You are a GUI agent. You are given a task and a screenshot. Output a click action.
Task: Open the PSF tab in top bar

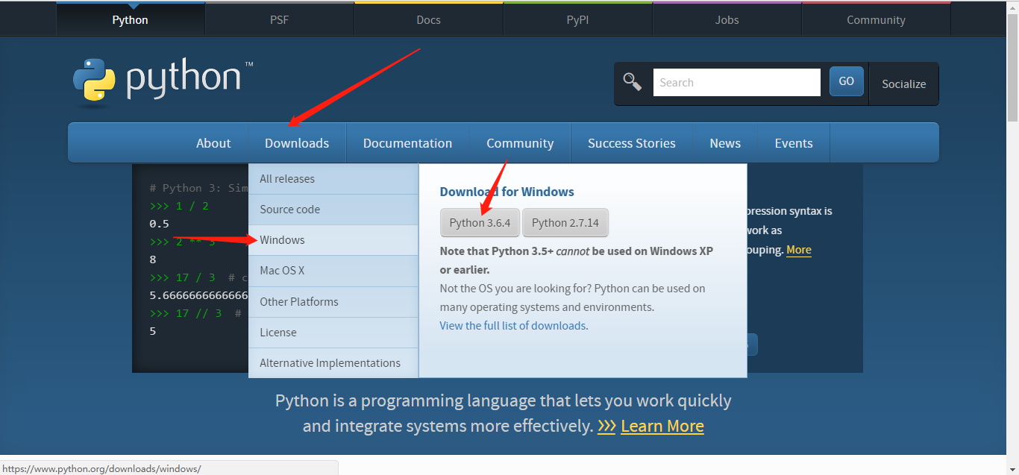(x=280, y=19)
